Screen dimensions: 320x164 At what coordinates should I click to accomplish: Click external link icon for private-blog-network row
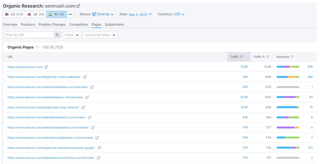pyautogui.click(x=83, y=107)
